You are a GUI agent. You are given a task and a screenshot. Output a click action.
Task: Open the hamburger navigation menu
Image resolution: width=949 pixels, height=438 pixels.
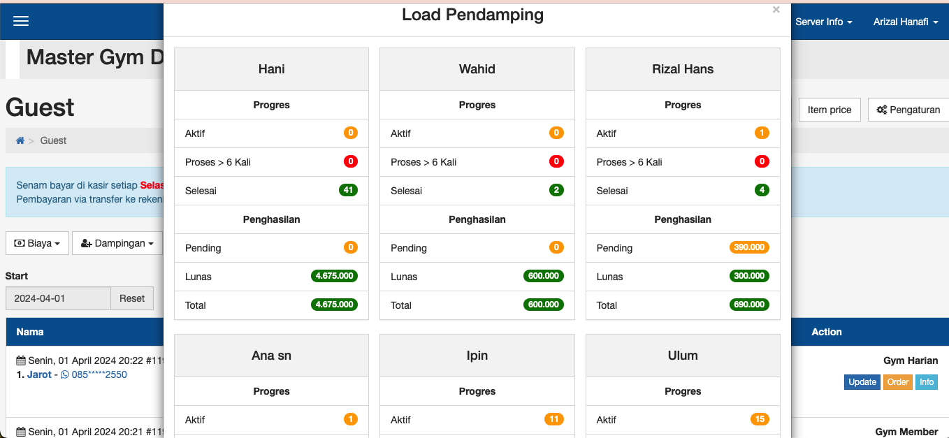pos(21,21)
